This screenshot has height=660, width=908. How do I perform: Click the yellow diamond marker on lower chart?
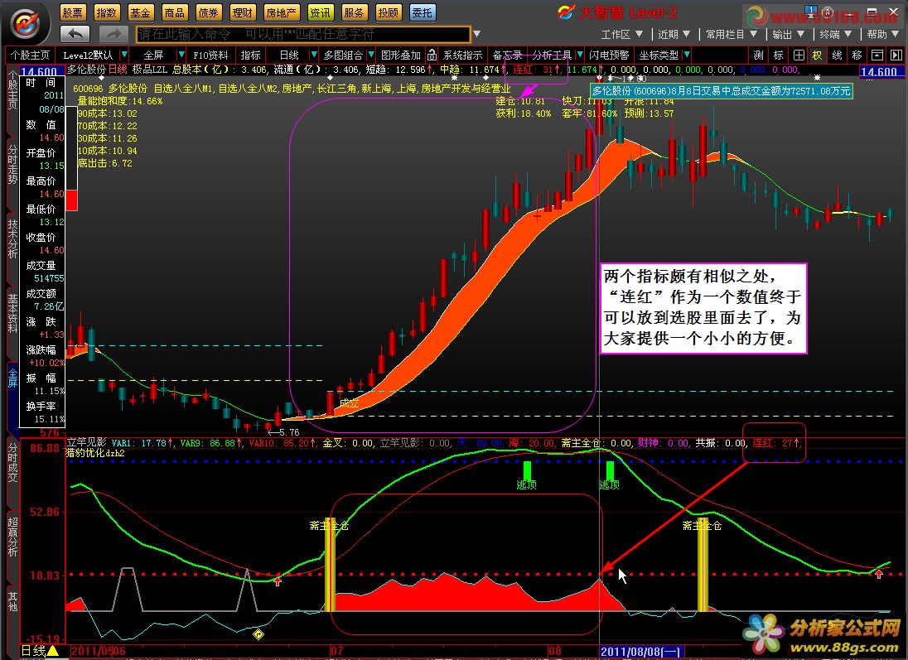coord(258,634)
